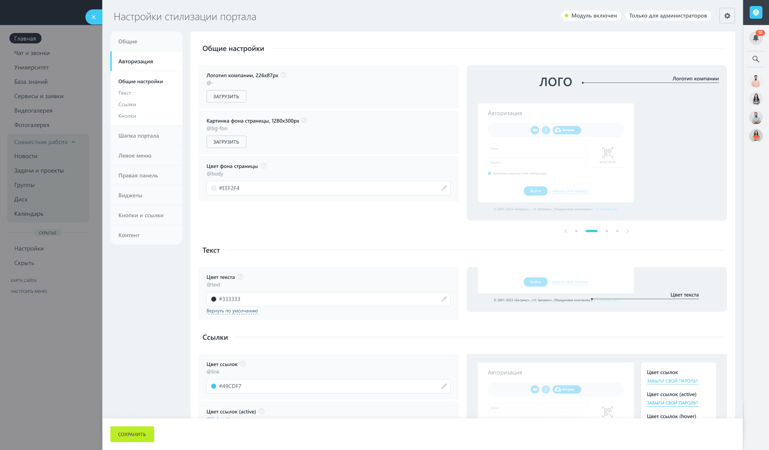Open notifications bell with badge 10

755,37
